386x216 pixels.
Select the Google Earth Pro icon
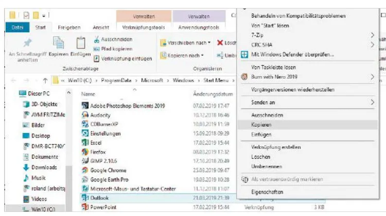(85, 180)
